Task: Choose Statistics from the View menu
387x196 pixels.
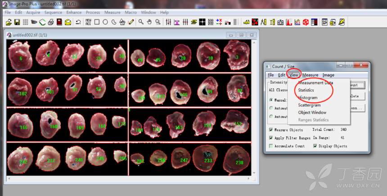Action: click(306, 90)
